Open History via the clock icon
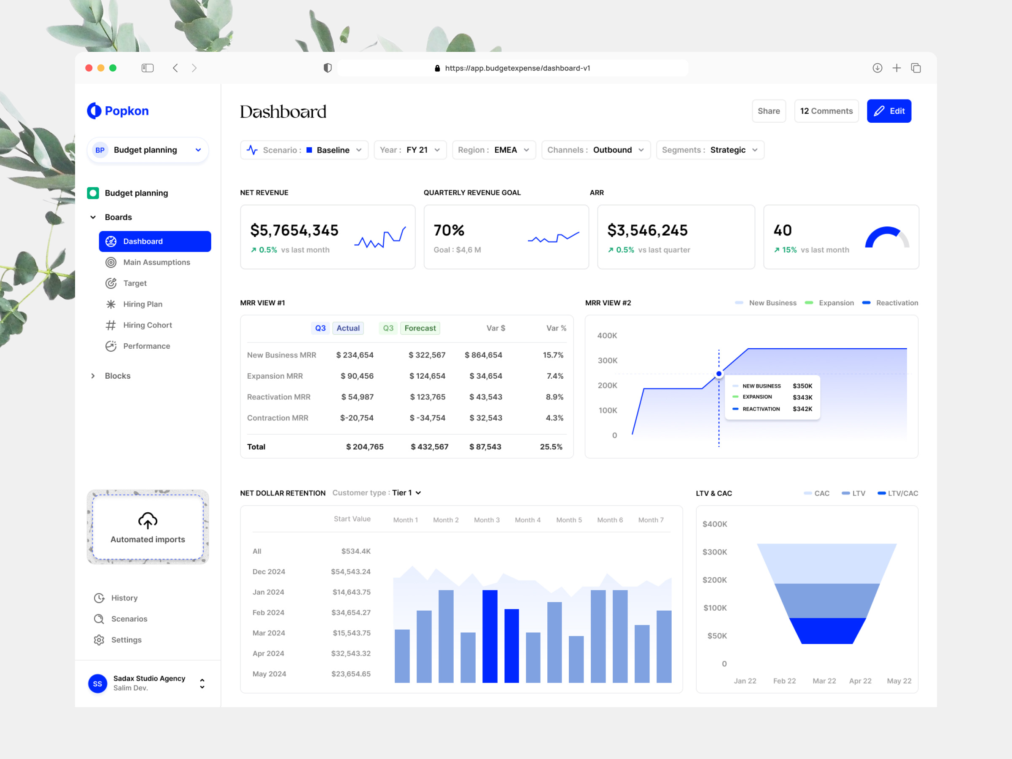Viewport: 1012px width, 759px height. pos(99,598)
